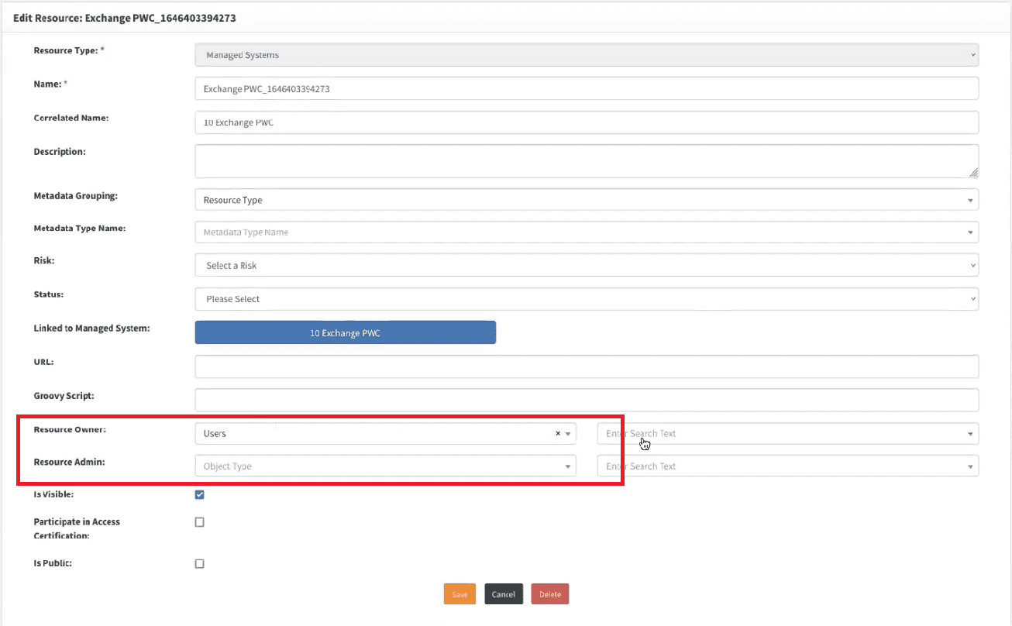Click the red Delete button

click(550, 594)
